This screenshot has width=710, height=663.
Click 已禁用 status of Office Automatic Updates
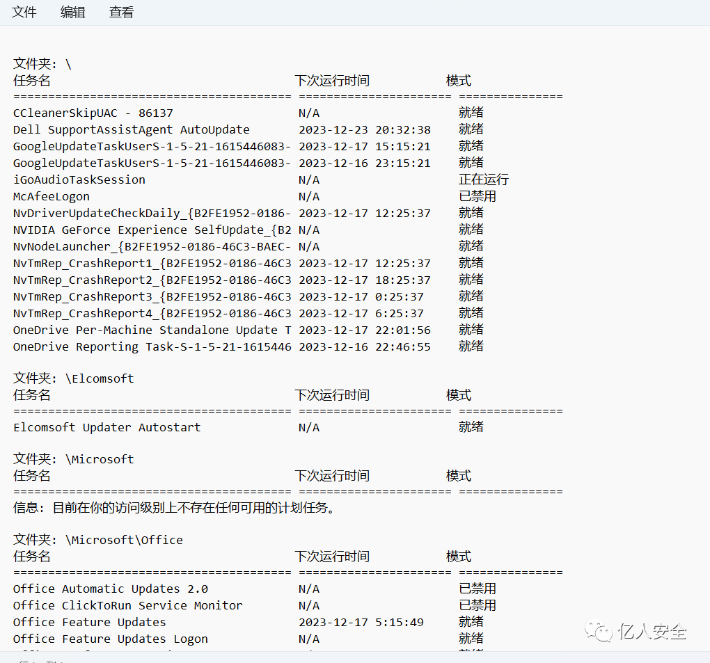point(478,589)
